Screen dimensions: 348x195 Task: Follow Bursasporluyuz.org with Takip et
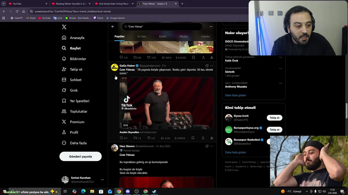275,129
